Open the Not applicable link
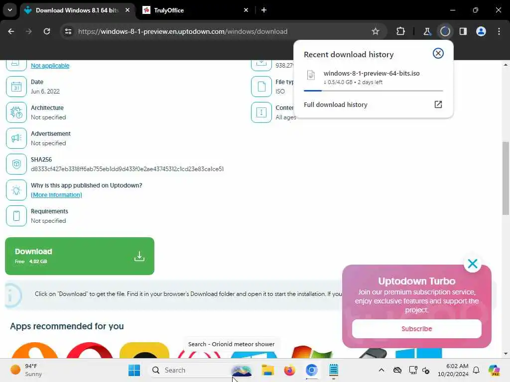This screenshot has width=510, height=382. pos(50,66)
